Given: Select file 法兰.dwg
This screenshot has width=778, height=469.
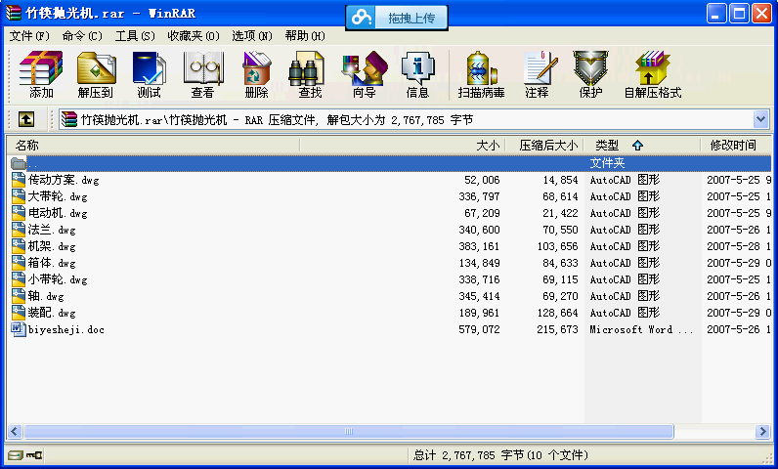Looking at the screenshot, I should [52, 230].
